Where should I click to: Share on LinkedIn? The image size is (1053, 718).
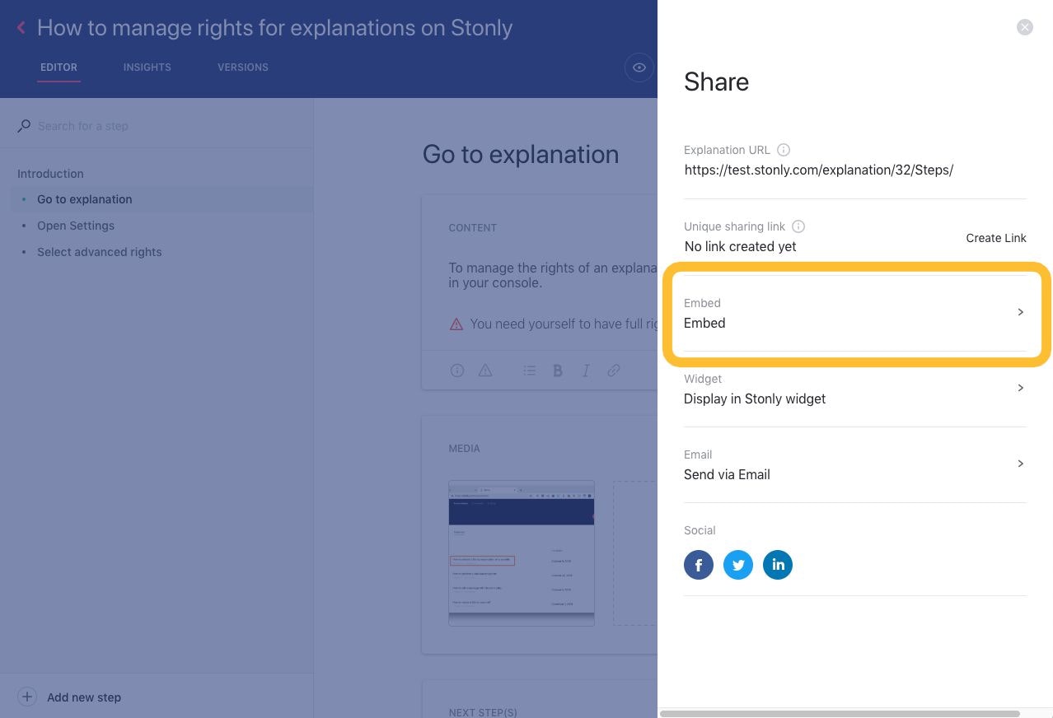click(x=777, y=565)
